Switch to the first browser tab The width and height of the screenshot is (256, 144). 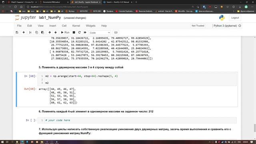tap(22, 2)
